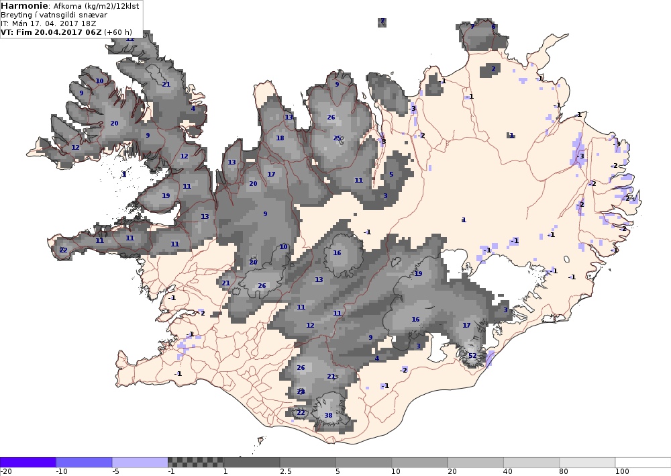Click the gray 10 to 20 legend swatch
The image size is (671, 476).
(419, 463)
